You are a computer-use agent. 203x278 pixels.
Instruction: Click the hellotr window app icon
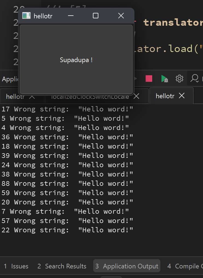click(26, 16)
